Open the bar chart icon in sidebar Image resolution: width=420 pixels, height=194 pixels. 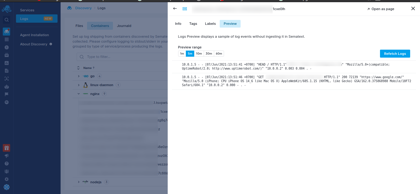(6, 63)
